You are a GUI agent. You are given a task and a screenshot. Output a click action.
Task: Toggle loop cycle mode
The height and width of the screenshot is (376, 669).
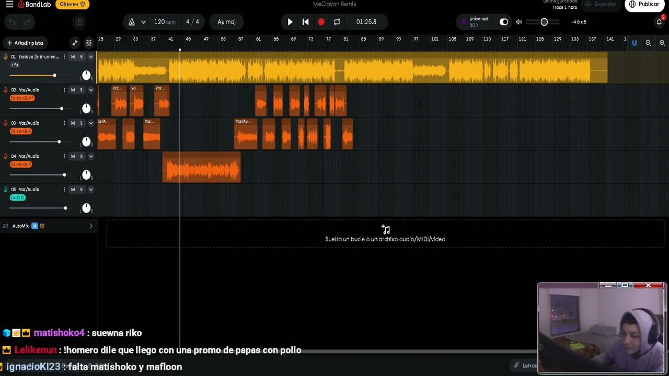coord(337,22)
